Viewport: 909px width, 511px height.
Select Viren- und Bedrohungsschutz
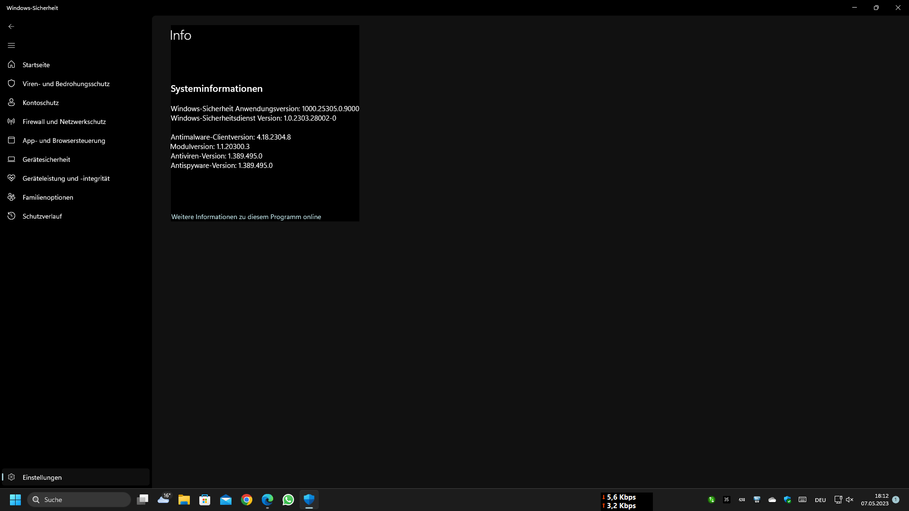pyautogui.click(x=76, y=84)
